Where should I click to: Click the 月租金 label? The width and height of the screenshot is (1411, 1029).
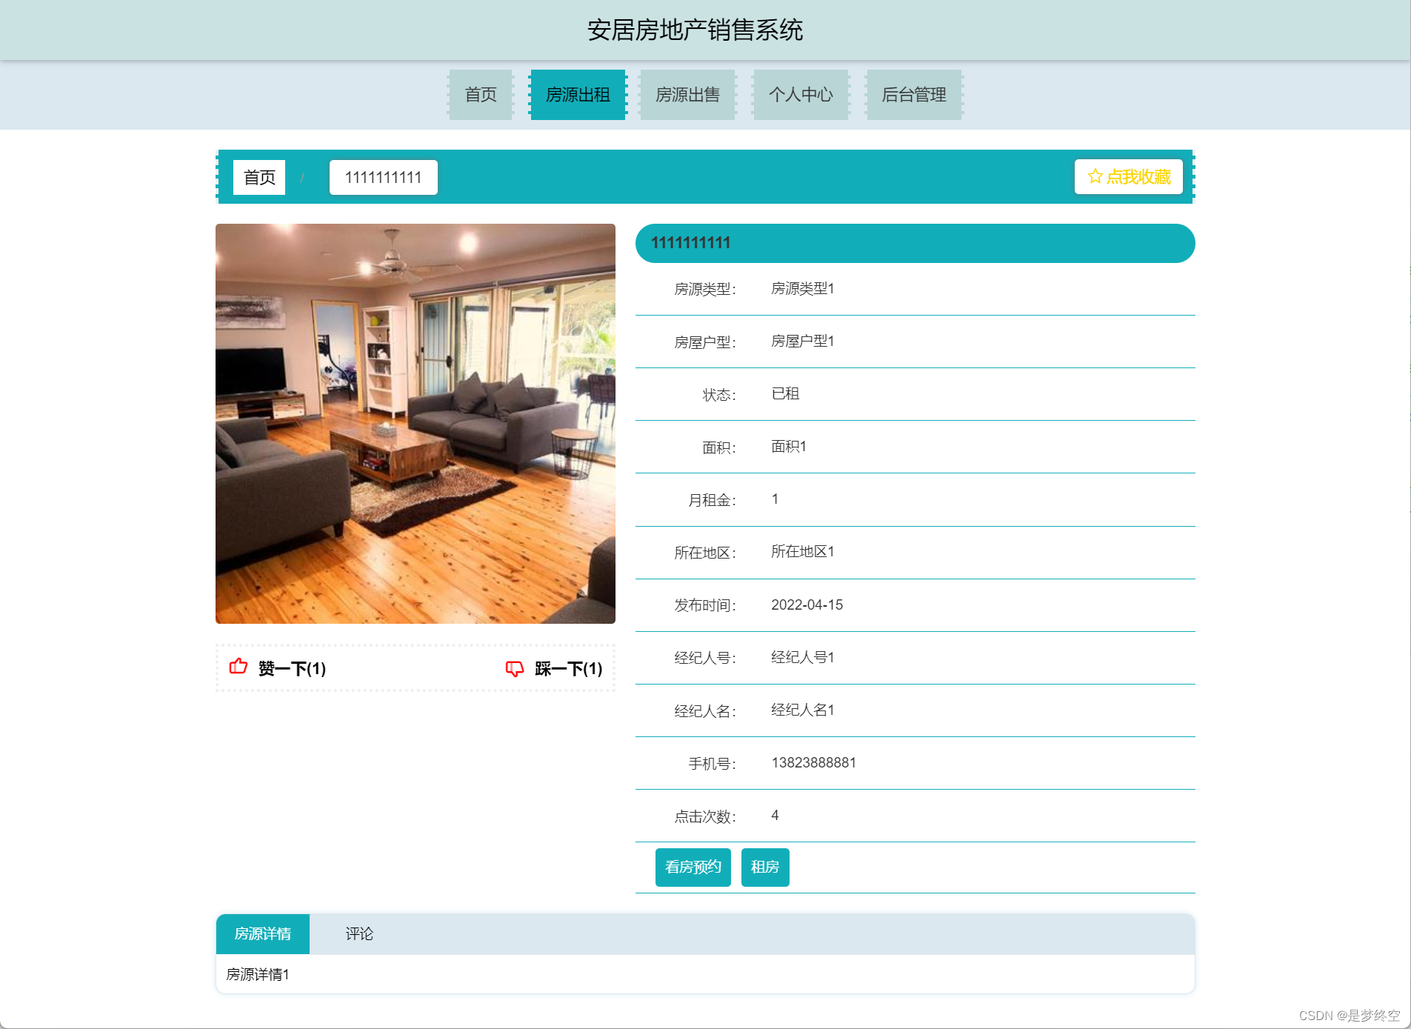coord(713,500)
